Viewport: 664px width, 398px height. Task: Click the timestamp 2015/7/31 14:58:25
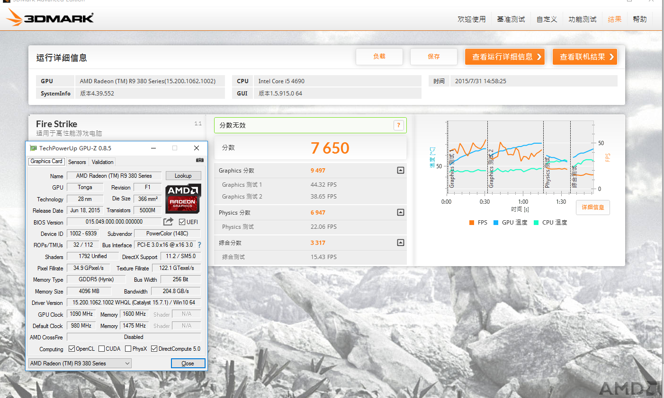coord(481,81)
